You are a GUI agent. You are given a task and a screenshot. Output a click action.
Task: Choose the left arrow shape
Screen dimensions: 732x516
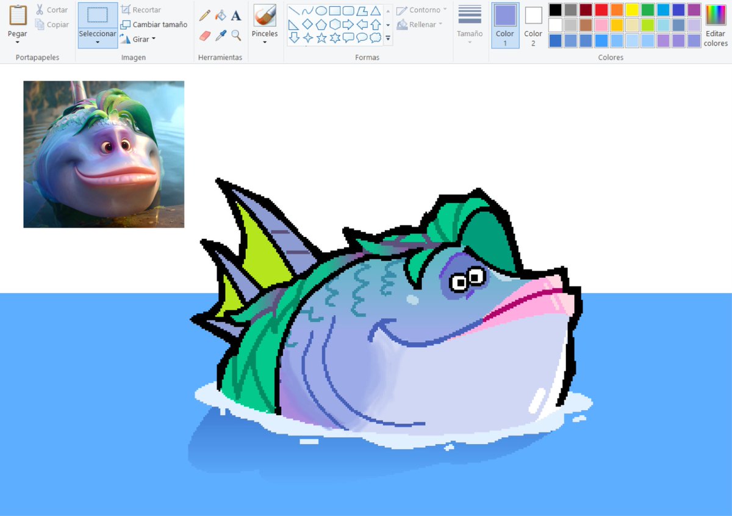[x=362, y=24]
